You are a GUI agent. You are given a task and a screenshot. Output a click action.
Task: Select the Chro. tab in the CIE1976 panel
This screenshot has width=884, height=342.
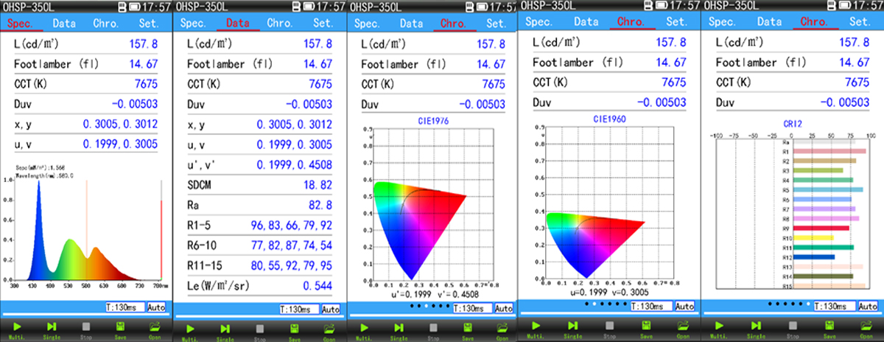pyautogui.click(x=452, y=23)
